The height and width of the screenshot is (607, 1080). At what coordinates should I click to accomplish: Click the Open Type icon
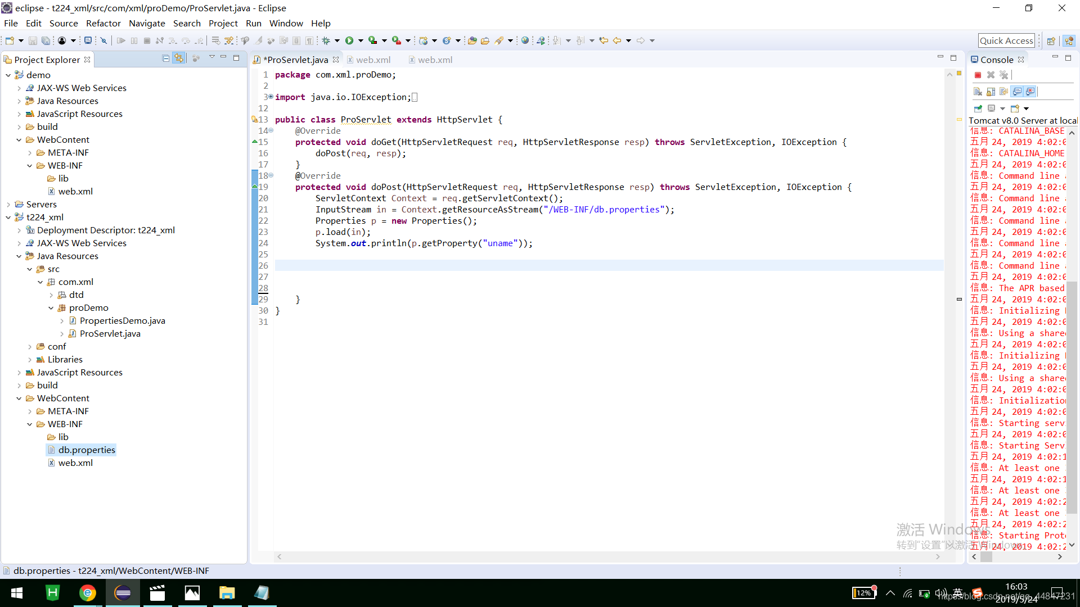[x=472, y=40]
